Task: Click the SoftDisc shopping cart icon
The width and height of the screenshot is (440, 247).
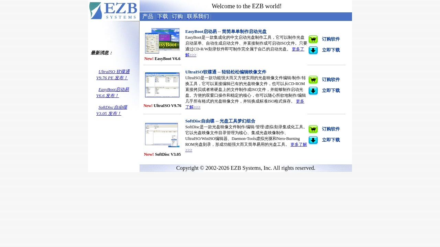Action: click(x=313, y=129)
